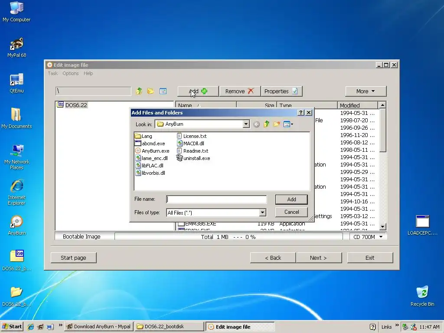Open My Computer desktop icon
Image resolution: width=444 pixels, height=333 pixels.
pos(16,12)
